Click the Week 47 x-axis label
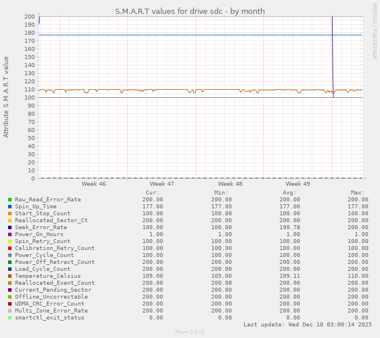 pos(162,184)
